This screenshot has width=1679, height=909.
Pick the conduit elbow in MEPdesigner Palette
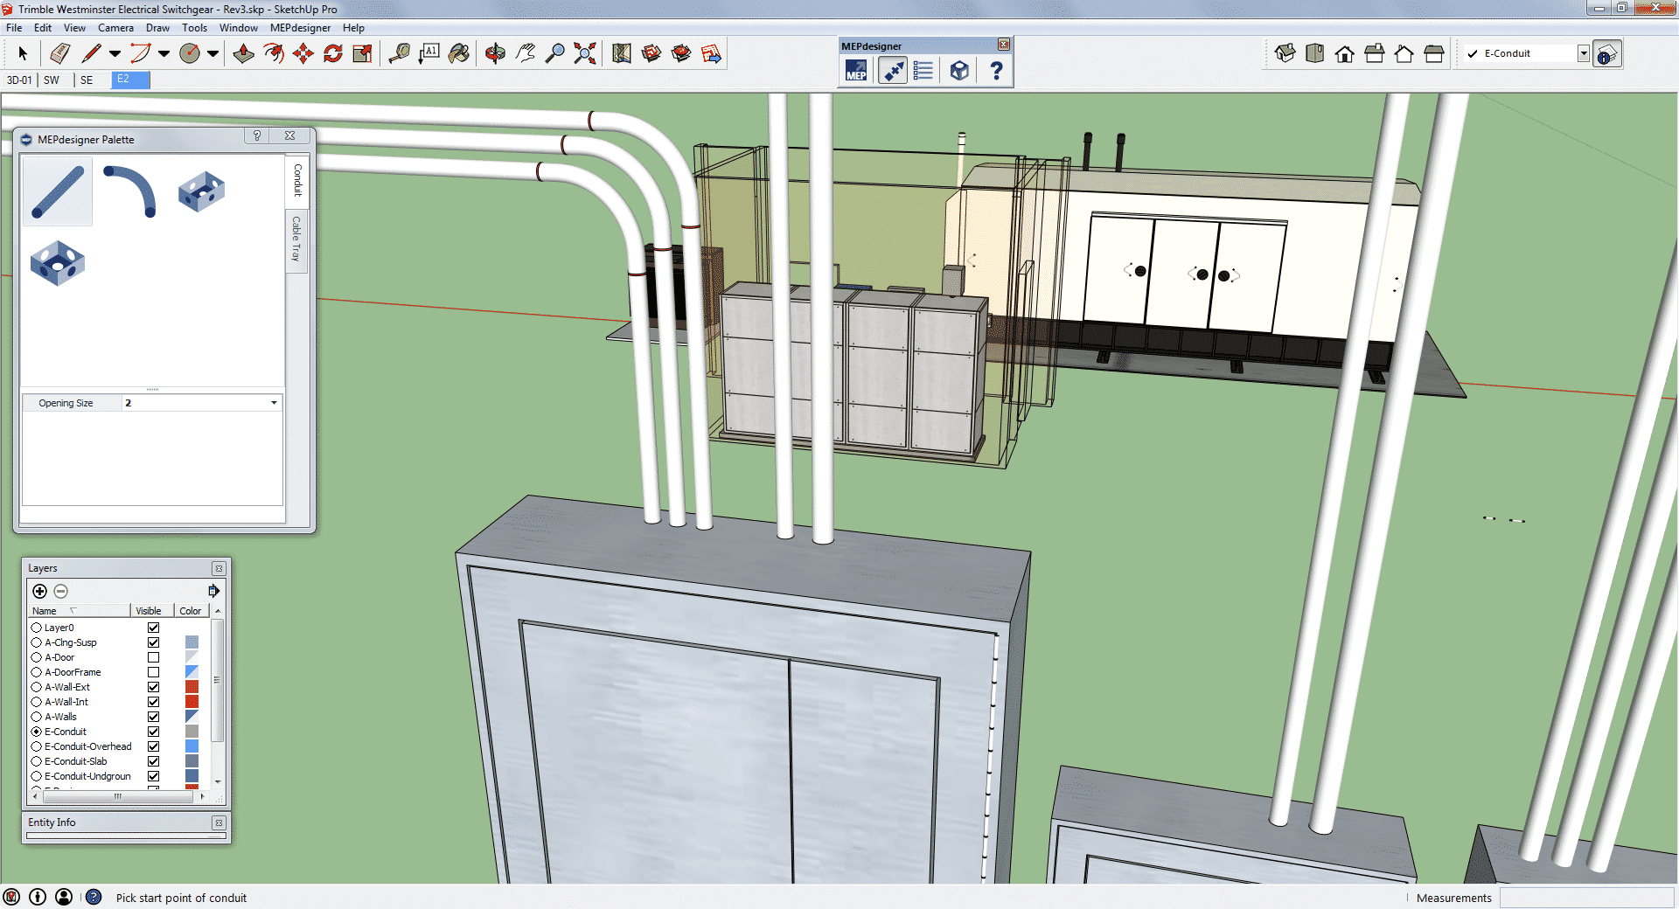pyautogui.click(x=129, y=191)
